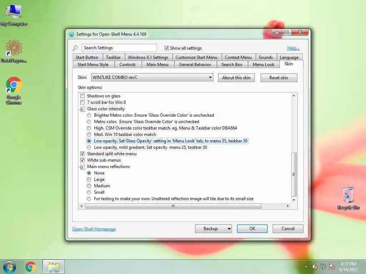Image resolution: width=366 pixels, height=274 pixels.
Task: Select Low opacity, mild gradient option
Action: [89, 147]
